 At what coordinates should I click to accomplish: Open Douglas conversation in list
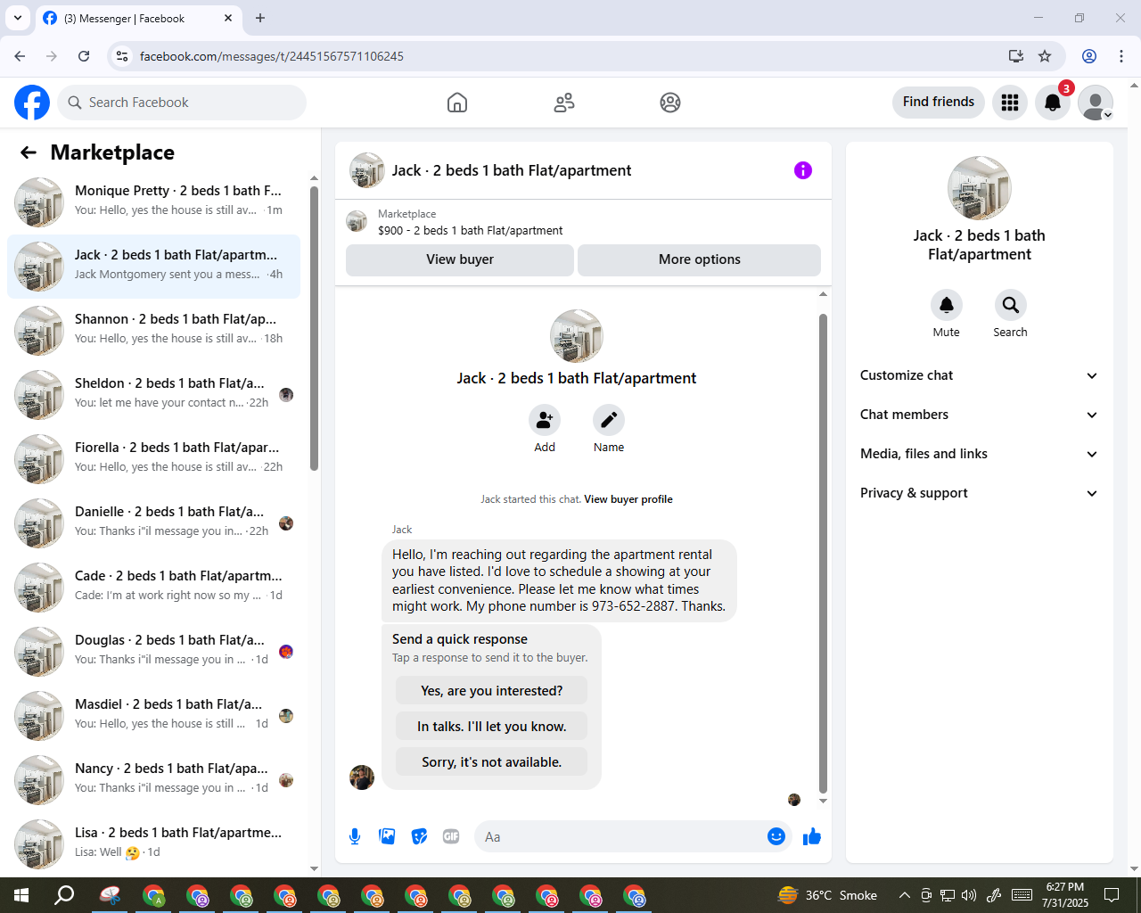coord(154,652)
